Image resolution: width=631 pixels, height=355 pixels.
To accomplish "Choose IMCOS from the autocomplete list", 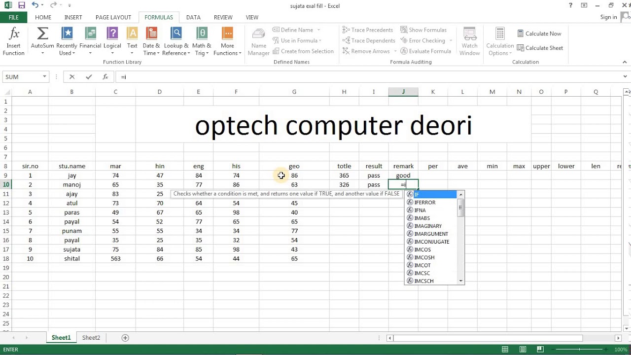I will tap(431, 249).
